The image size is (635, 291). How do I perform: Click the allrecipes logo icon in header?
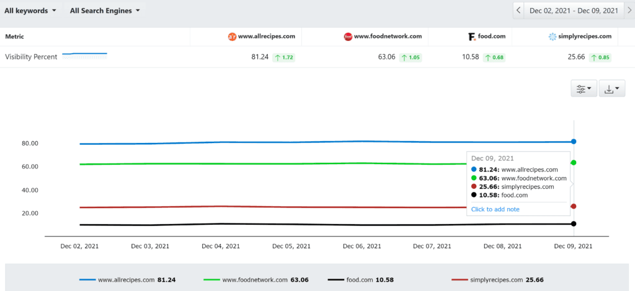point(232,37)
